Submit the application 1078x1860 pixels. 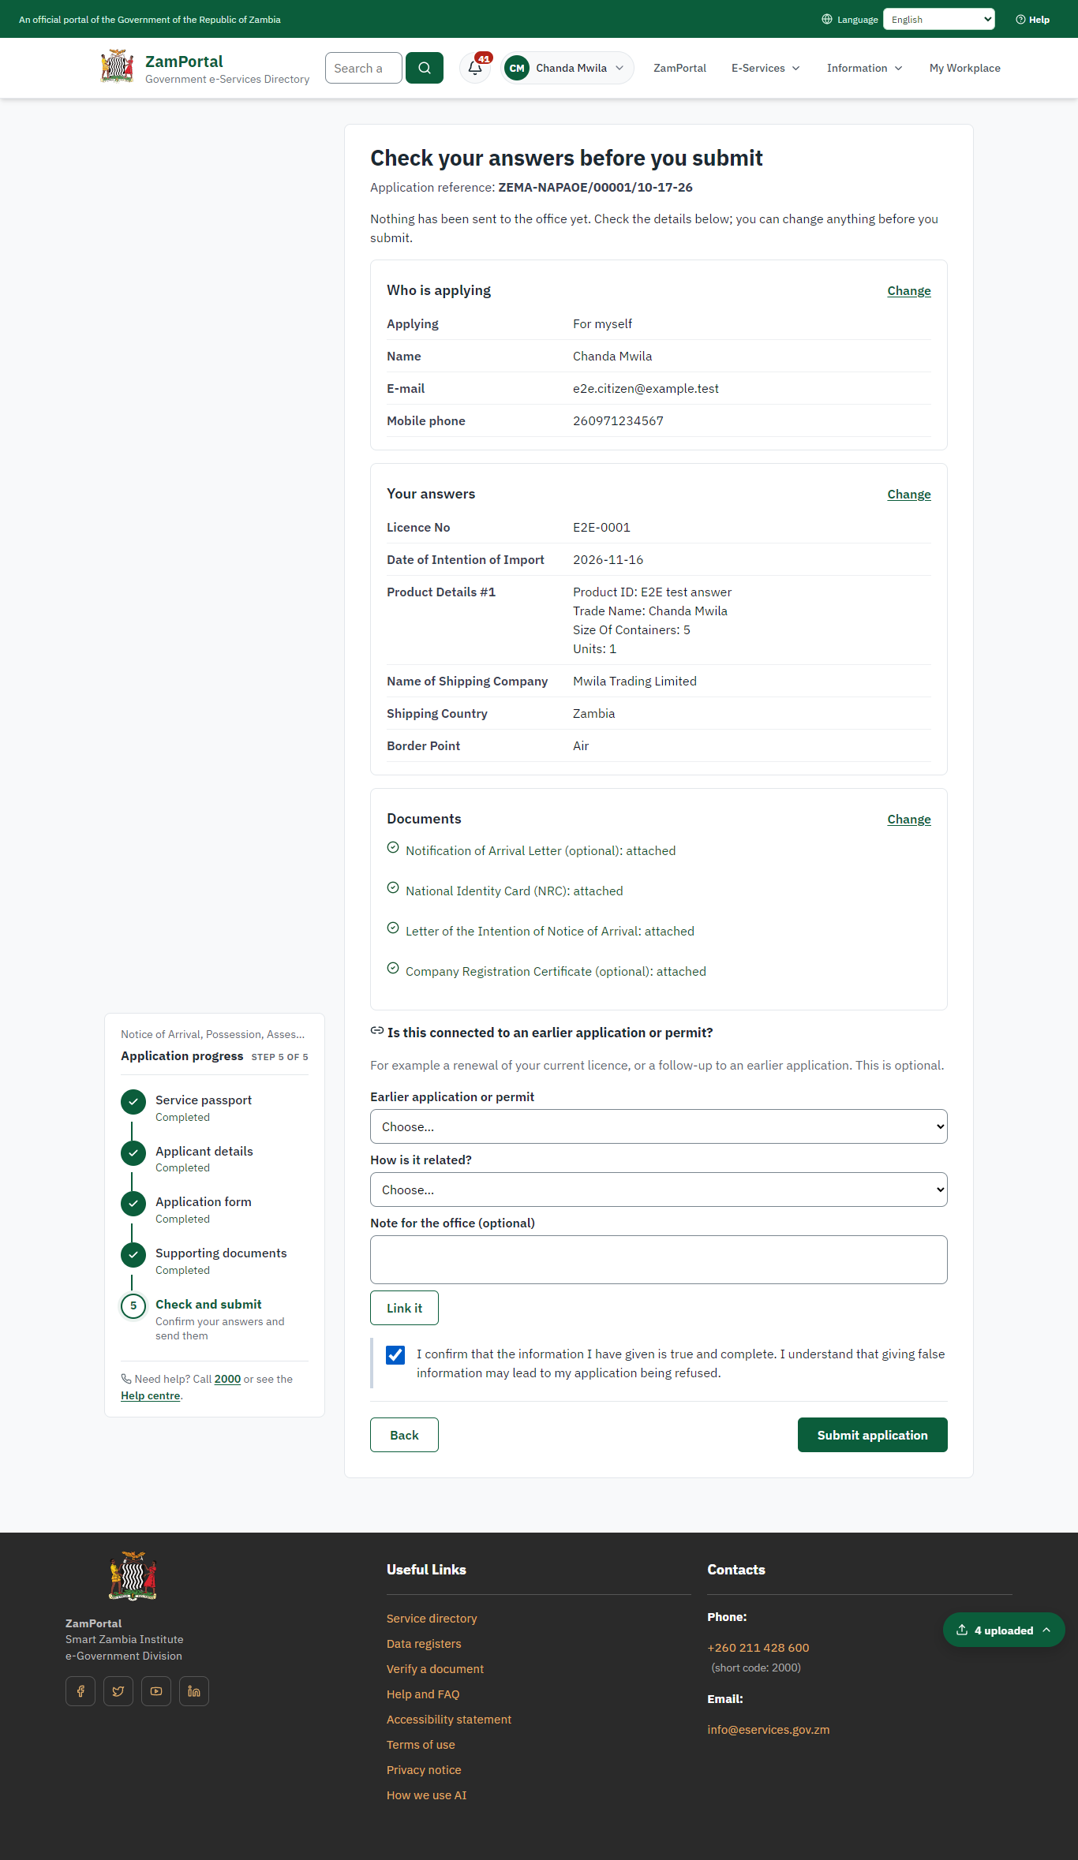pos(873,1435)
